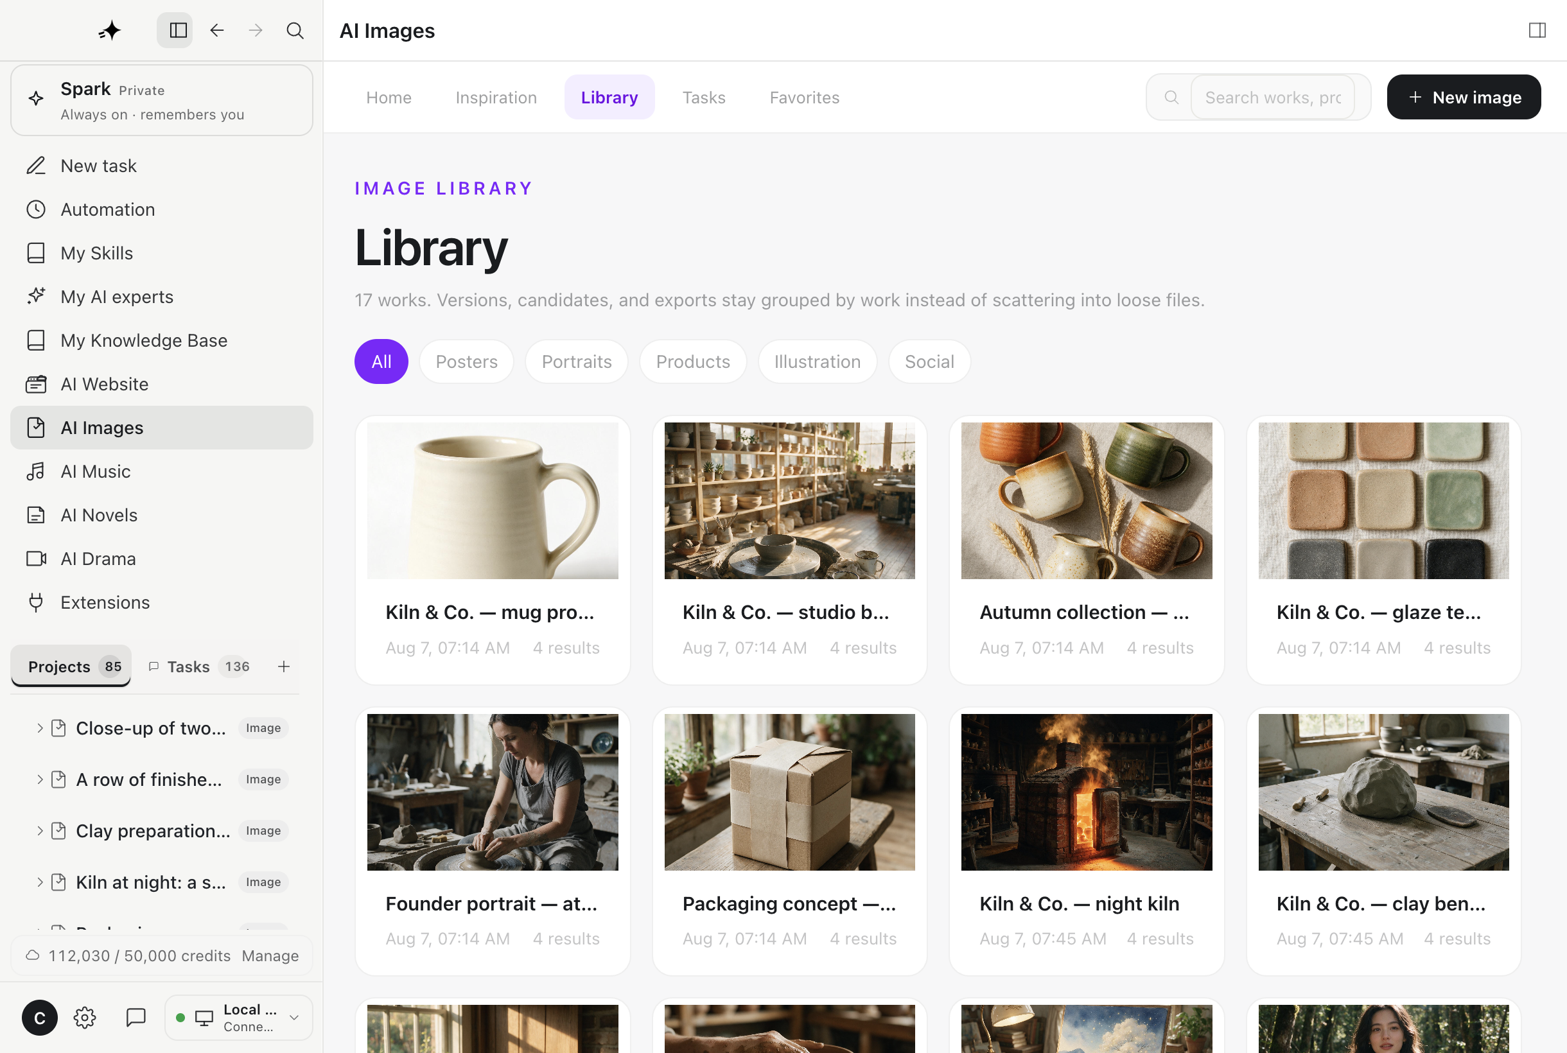Click the 'Kiln & Co. — night kiln' title

coord(1080,904)
